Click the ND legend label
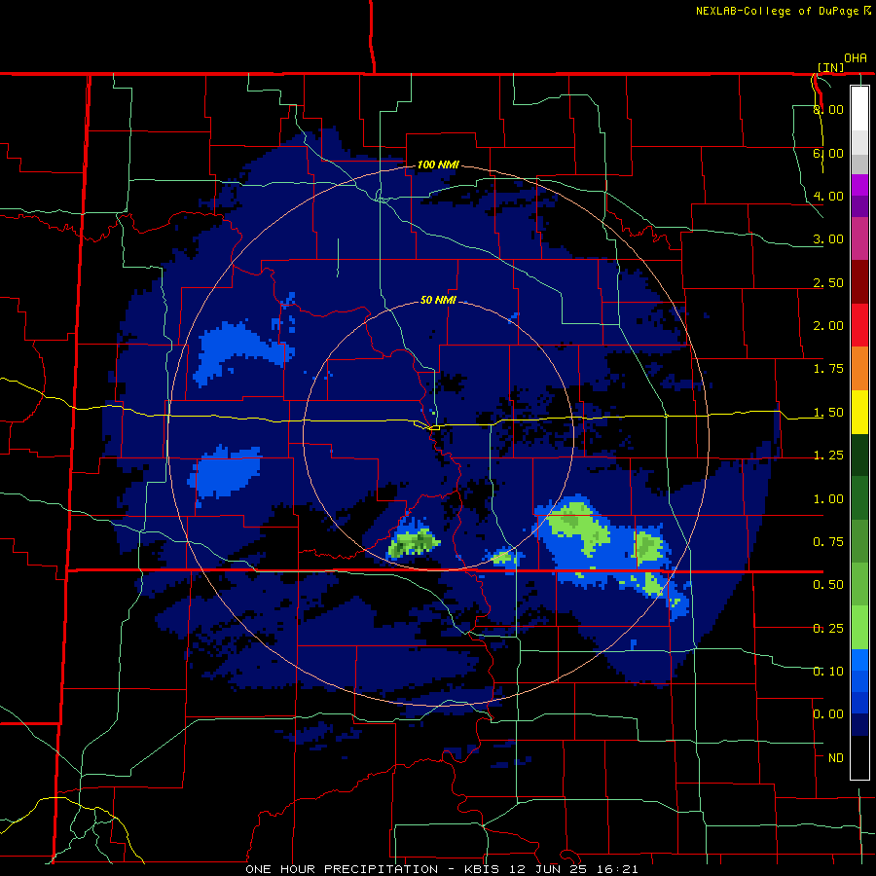The image size is (876, 876). (x=836, y=758)
